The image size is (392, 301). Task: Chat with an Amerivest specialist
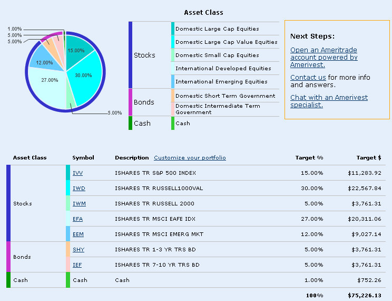[329, 101]
